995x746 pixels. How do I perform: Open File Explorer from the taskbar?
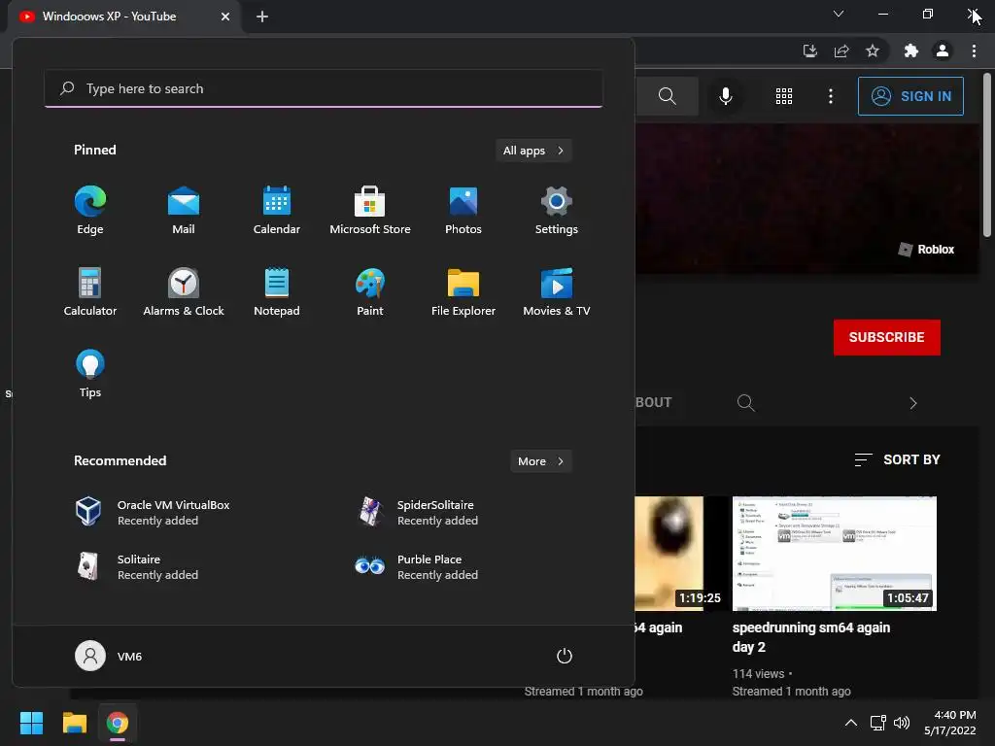(74, 723)
